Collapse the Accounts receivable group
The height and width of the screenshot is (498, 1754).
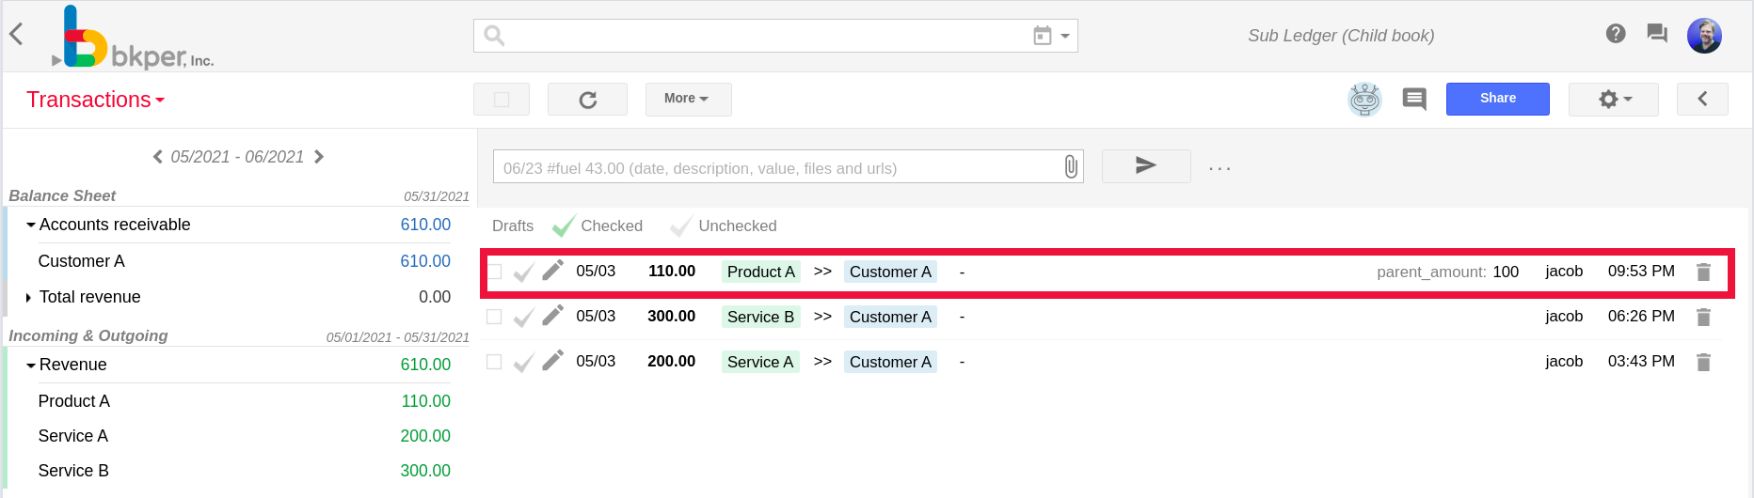click(x=30, y=226)
